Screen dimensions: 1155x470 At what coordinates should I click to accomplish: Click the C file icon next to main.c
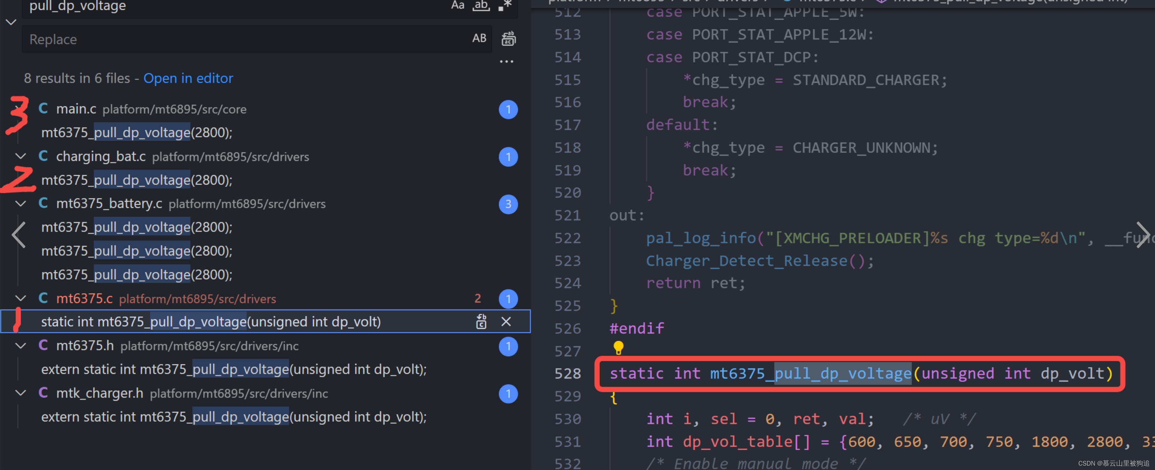(43, 108)
